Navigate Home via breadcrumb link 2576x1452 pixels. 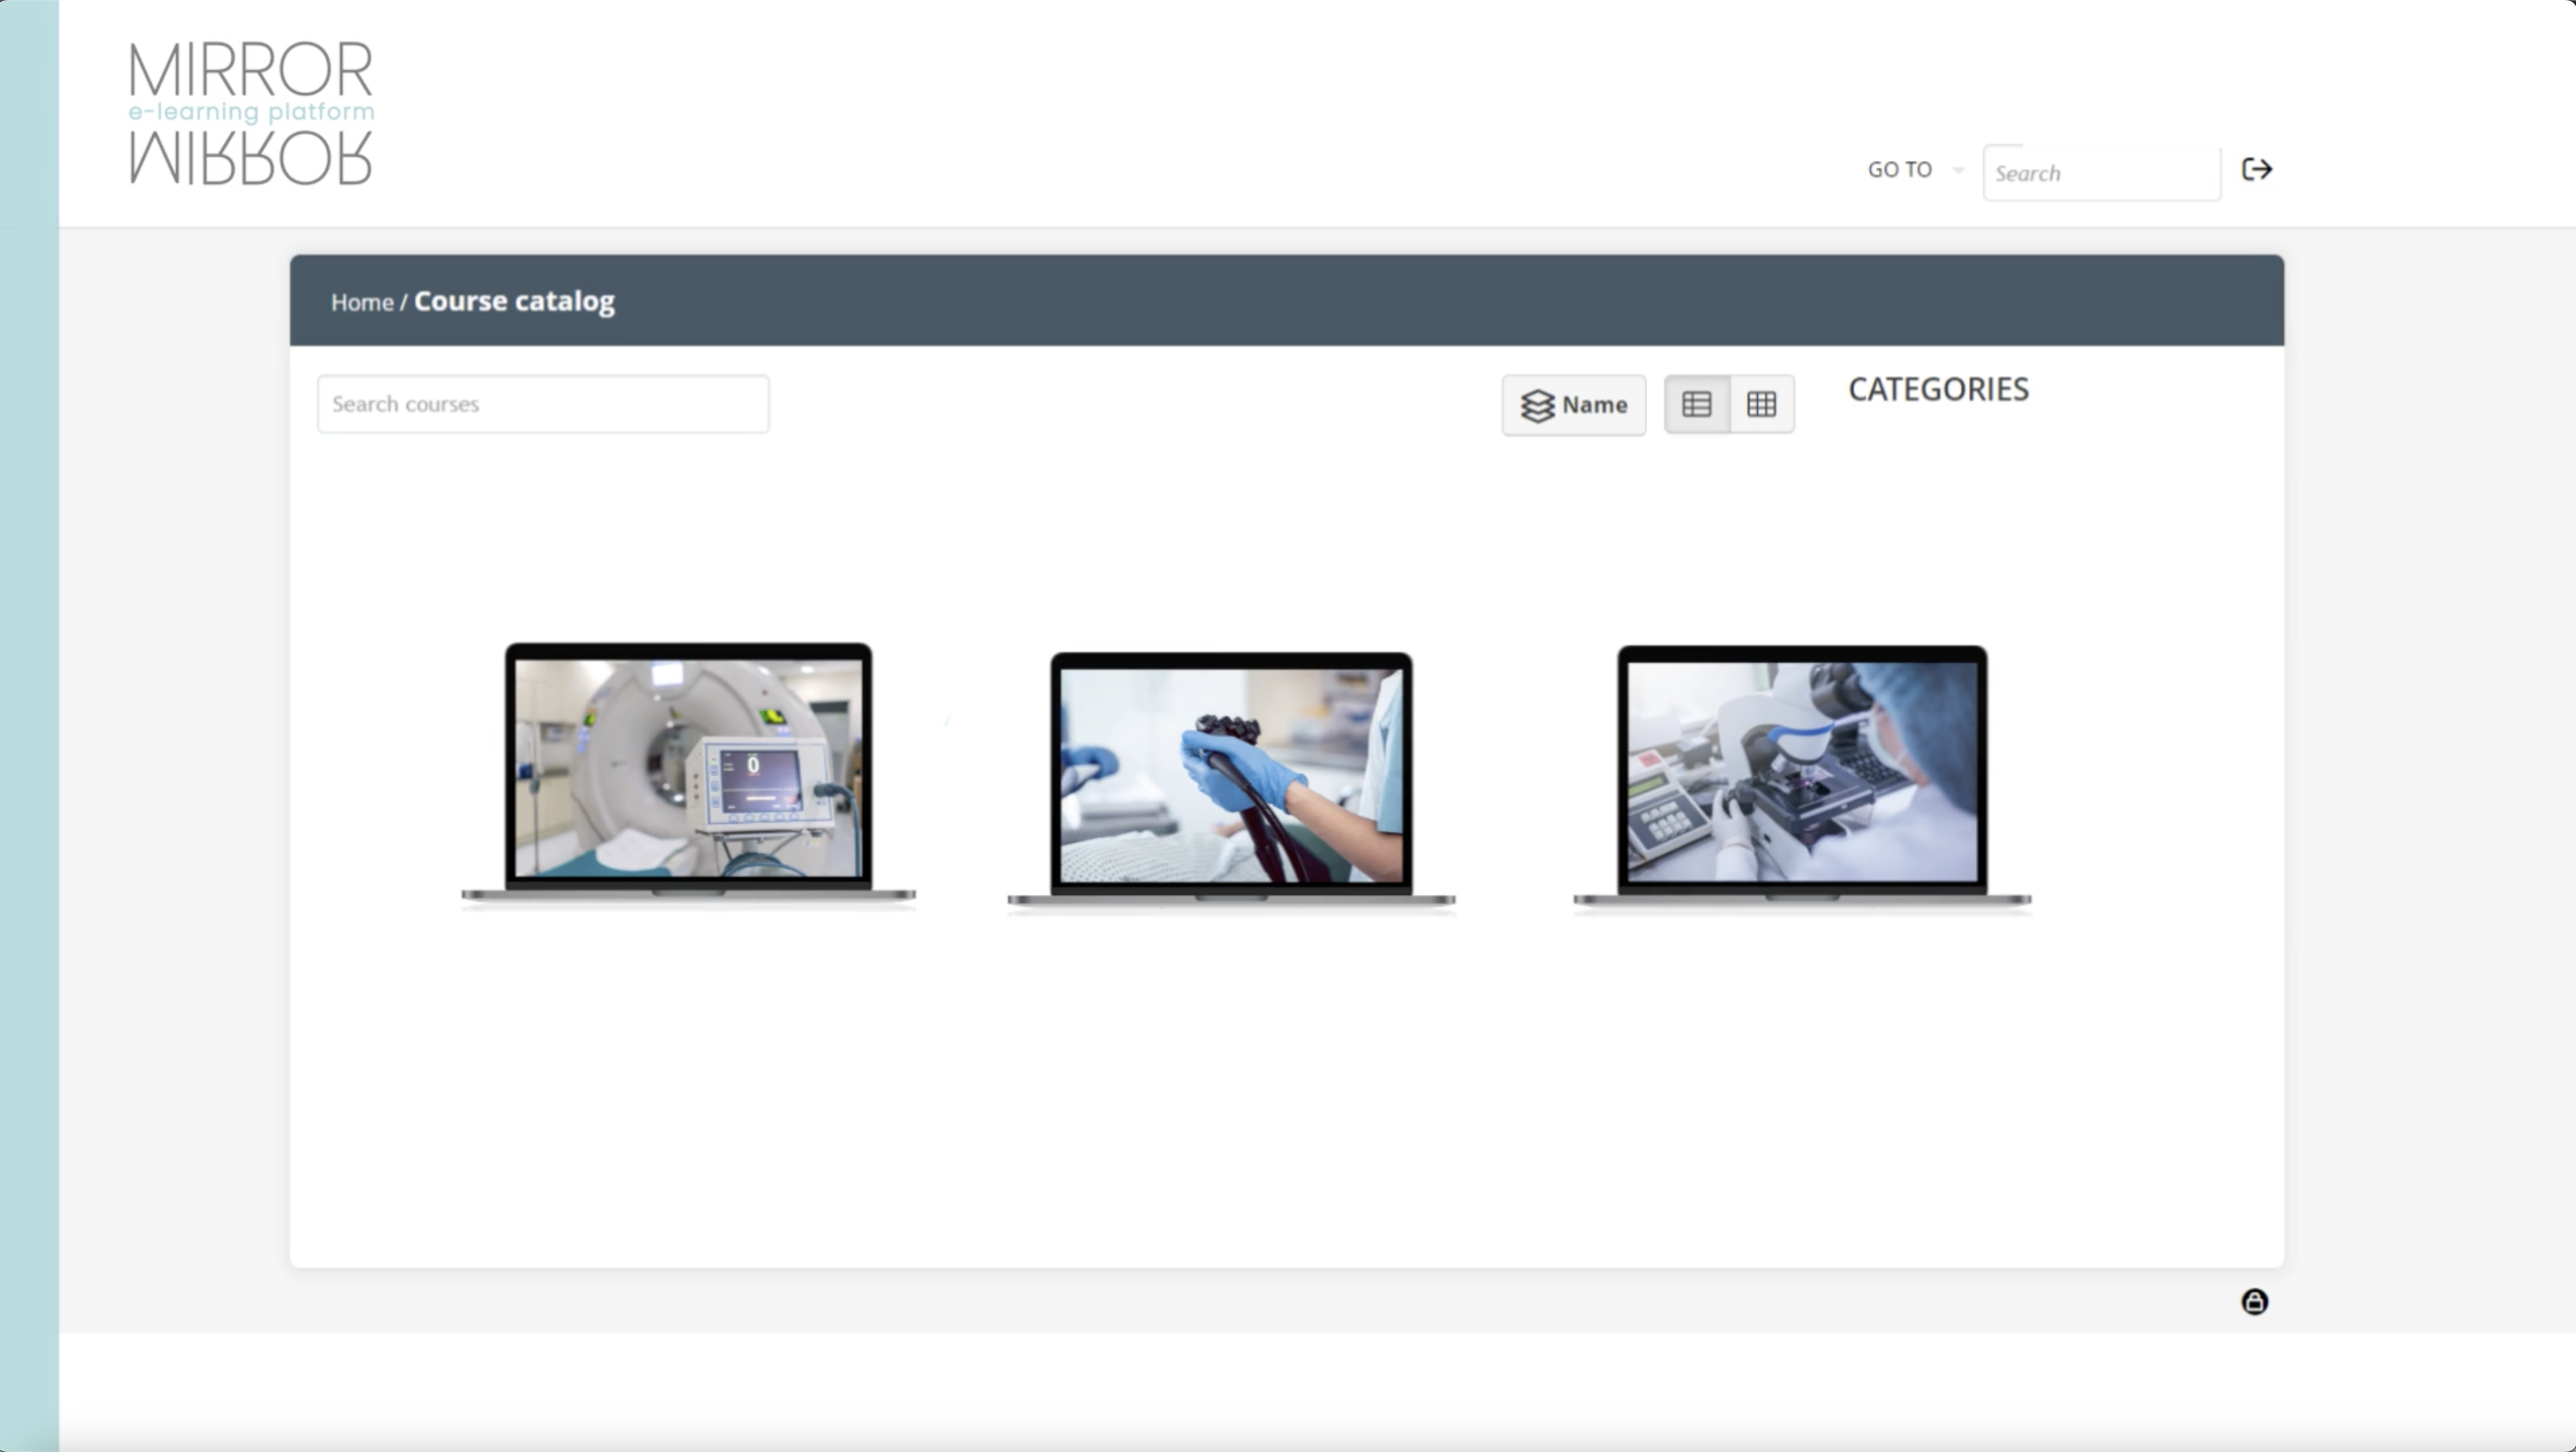click(361, 302)
